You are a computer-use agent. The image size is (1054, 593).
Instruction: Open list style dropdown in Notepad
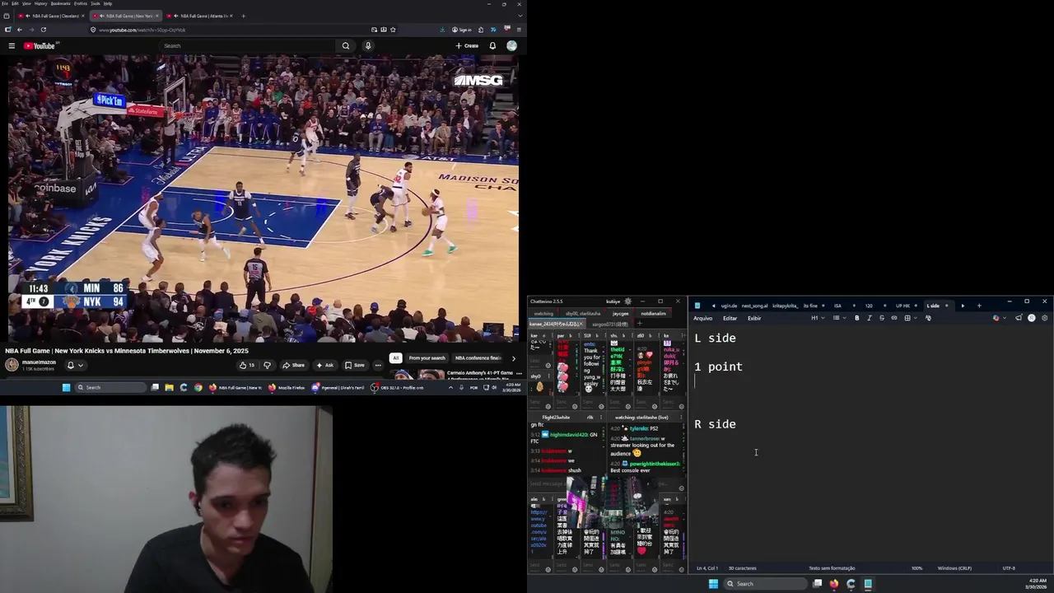(x=839, y=318)
